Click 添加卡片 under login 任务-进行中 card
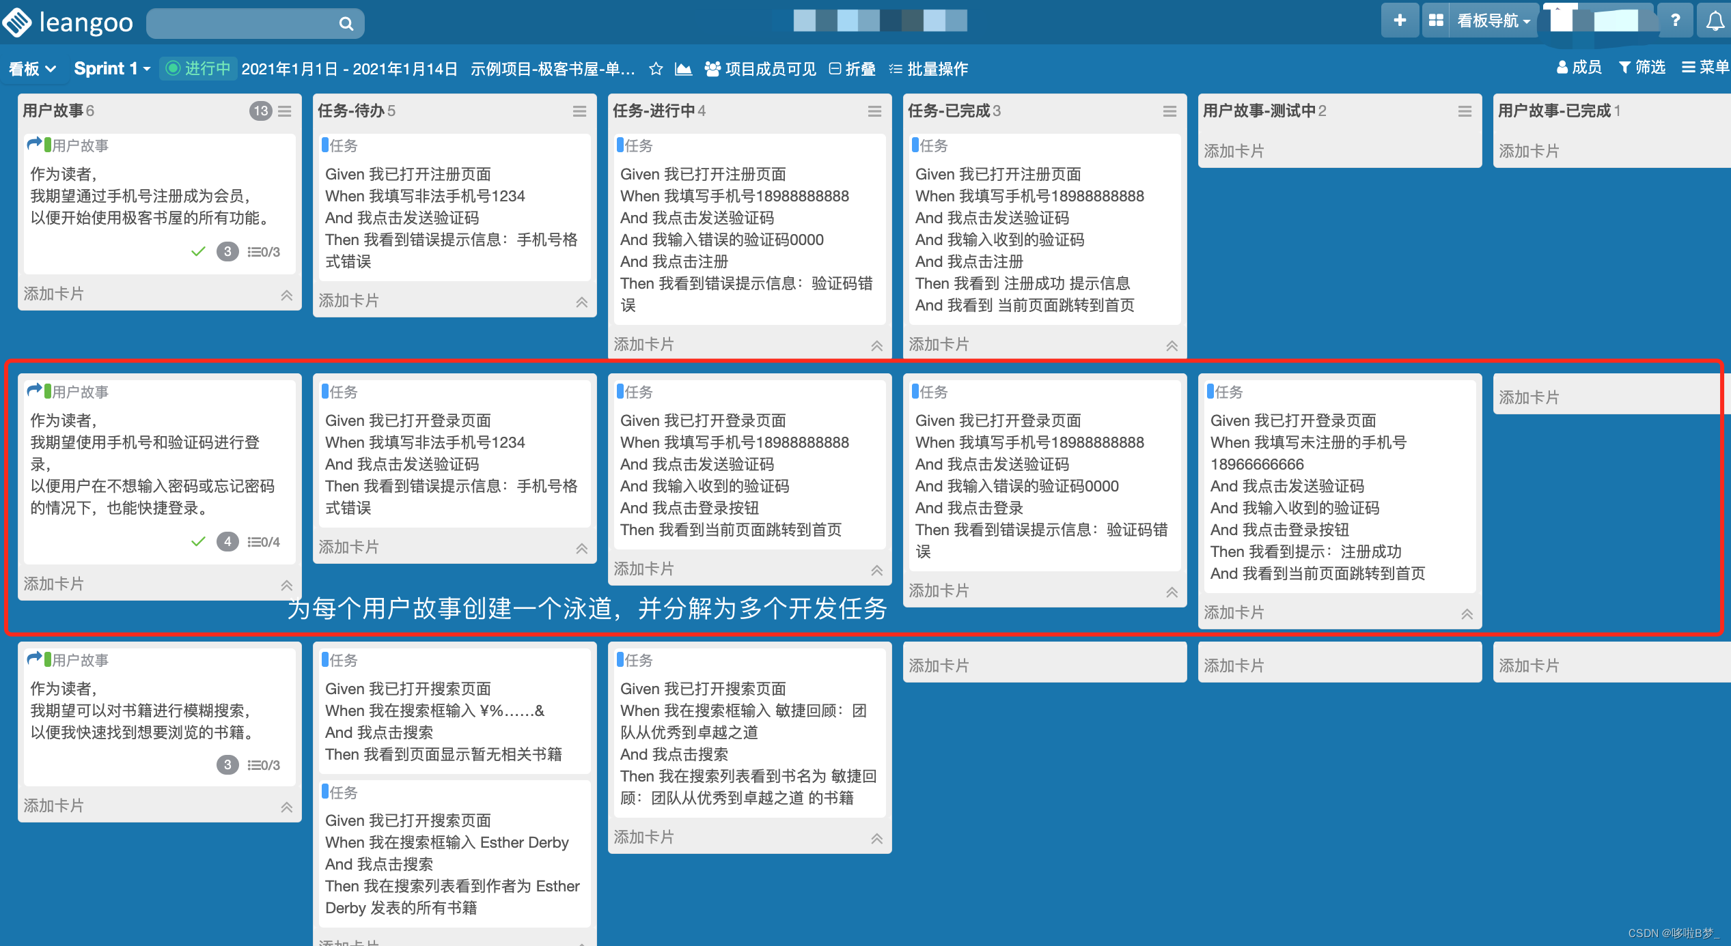 coord(643,569)
